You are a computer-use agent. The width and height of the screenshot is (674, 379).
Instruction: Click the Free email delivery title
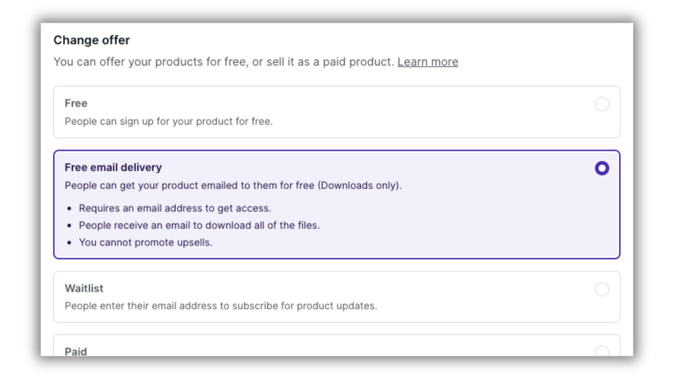pos(113,167)
